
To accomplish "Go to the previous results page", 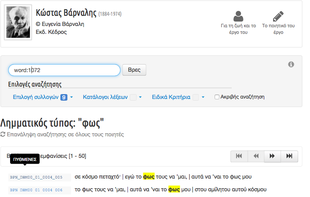I will click(x=256, y=156).
